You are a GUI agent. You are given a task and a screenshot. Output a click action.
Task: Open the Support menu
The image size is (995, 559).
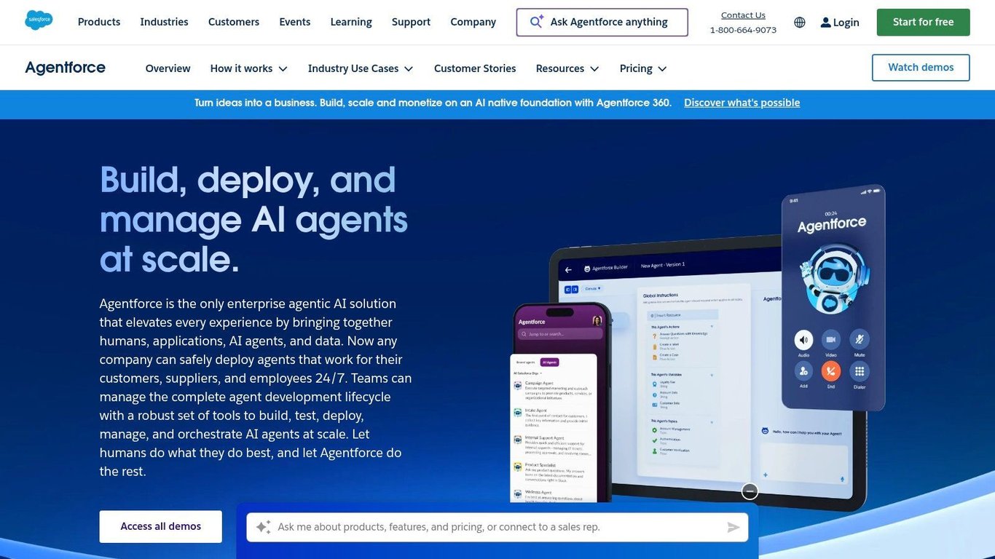411,22
